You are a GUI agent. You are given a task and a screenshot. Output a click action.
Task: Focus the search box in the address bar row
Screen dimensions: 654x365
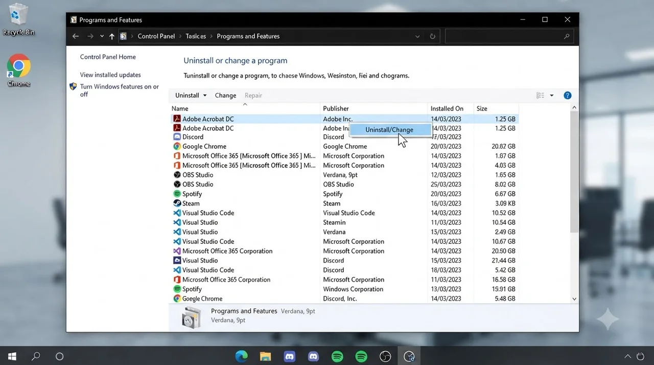[509, 36]
